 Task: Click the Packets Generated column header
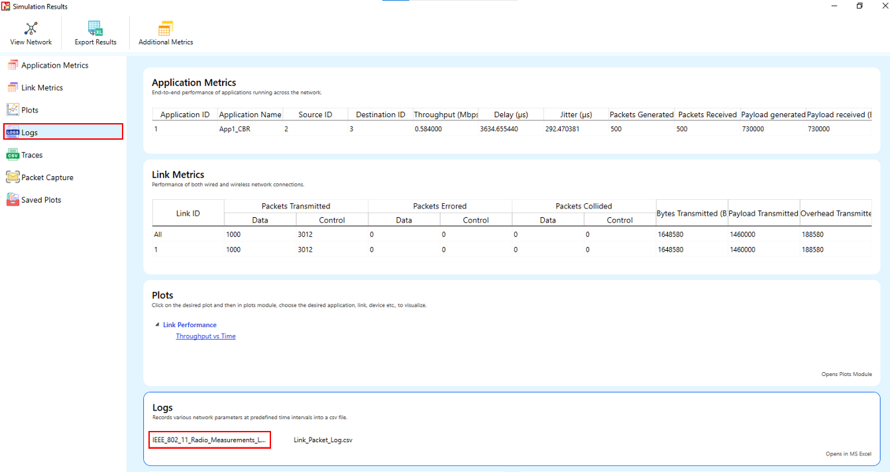[x=641, y=115]
